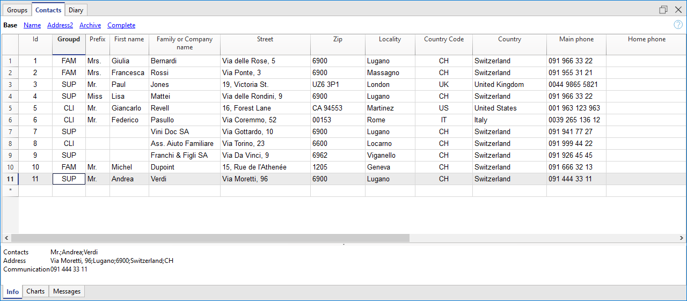Viewport: 687px width, 301px height.
Task: Open the Charts tab at bottom
Action: click(35, 291)
